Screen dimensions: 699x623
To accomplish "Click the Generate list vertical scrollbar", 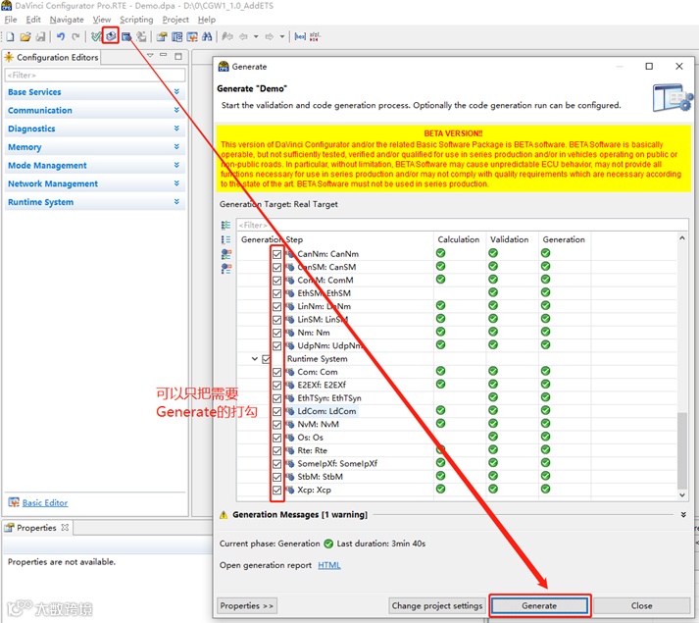I will pos(681,450).
